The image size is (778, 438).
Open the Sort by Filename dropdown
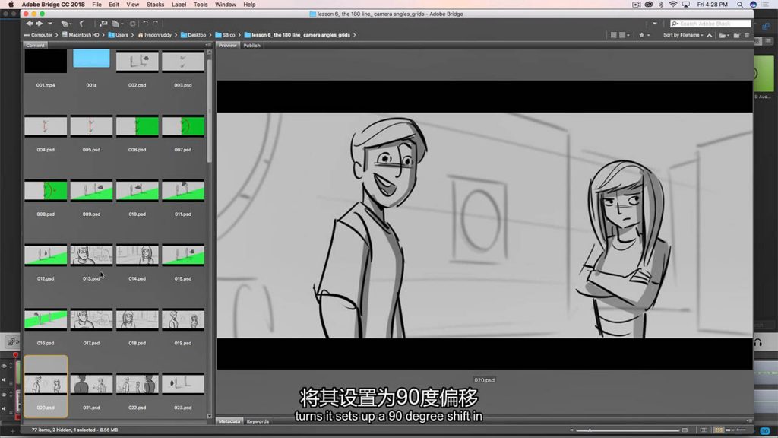click(683, 35)
